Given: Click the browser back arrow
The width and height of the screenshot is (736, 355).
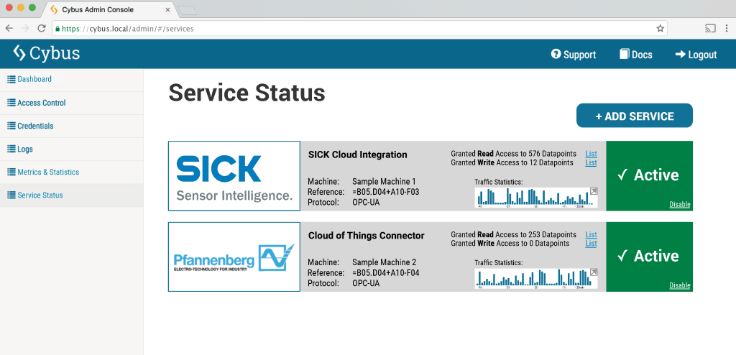Looking at the screenshot, I should [x=9, y=29].
